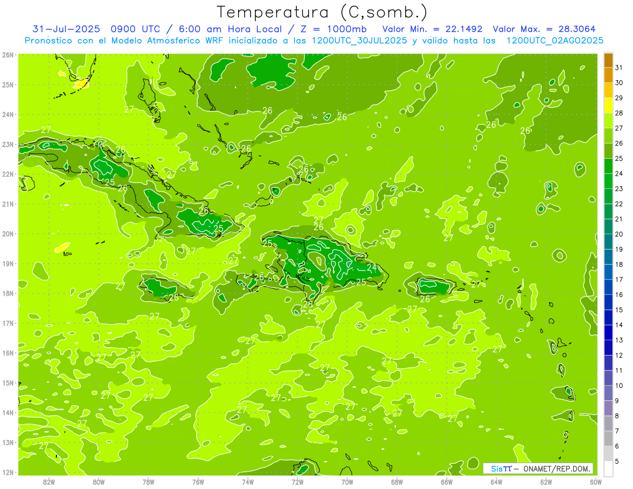Pick the orange legend swatch between 30 and 31
The height and width of the screenshot is (489, 633).
[608, 75]
